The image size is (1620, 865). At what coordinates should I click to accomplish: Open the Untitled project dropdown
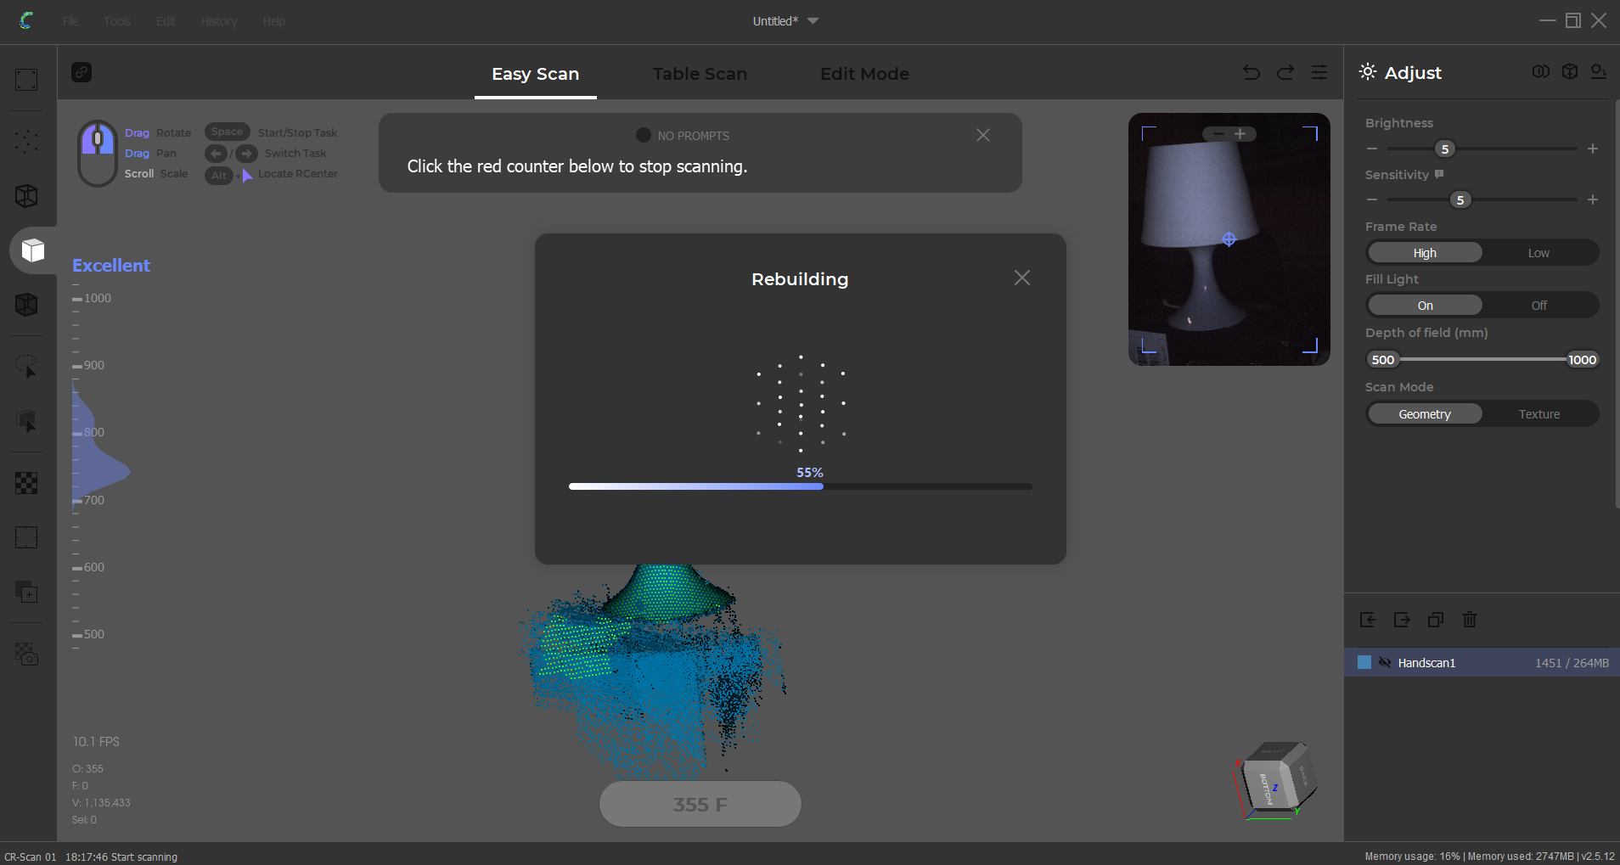(813, 21)
